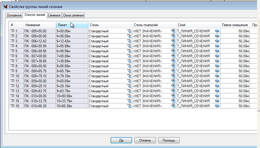Viewport: 260px width, 148px height.
Task: Go to the Окна сечения tab
Action: pos(73,15)
